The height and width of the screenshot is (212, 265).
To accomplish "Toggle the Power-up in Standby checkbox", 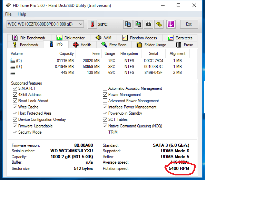I will point(105,113).
